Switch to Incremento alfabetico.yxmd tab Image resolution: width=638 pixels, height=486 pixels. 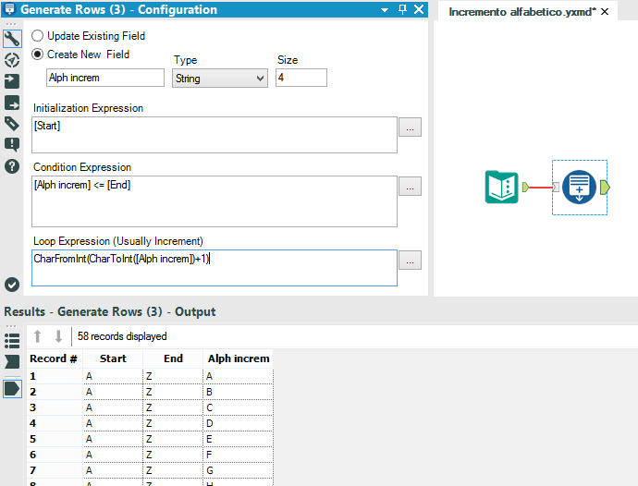click(x=521, y=12)
